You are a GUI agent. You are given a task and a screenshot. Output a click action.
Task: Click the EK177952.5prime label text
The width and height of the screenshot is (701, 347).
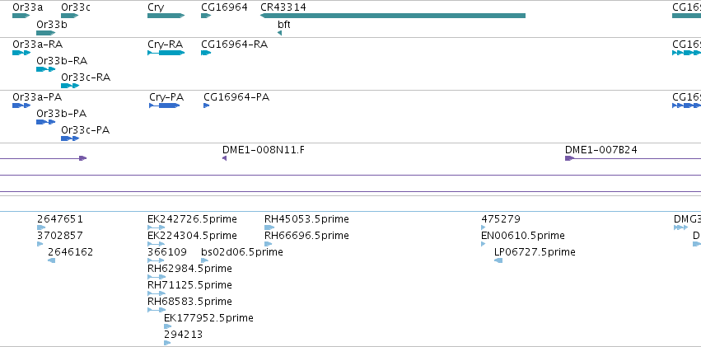208,318
